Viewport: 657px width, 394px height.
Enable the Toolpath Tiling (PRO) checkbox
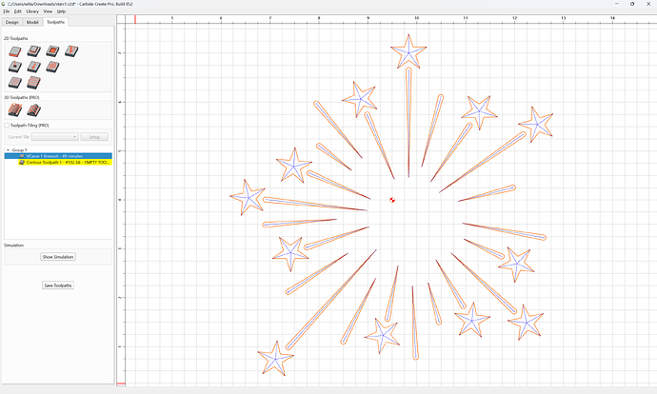pos(7,126)
